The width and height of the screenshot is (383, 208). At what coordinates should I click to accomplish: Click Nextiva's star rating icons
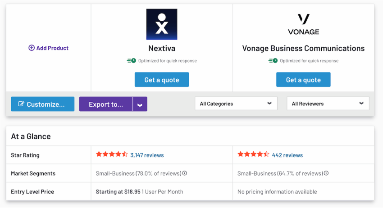112,154
